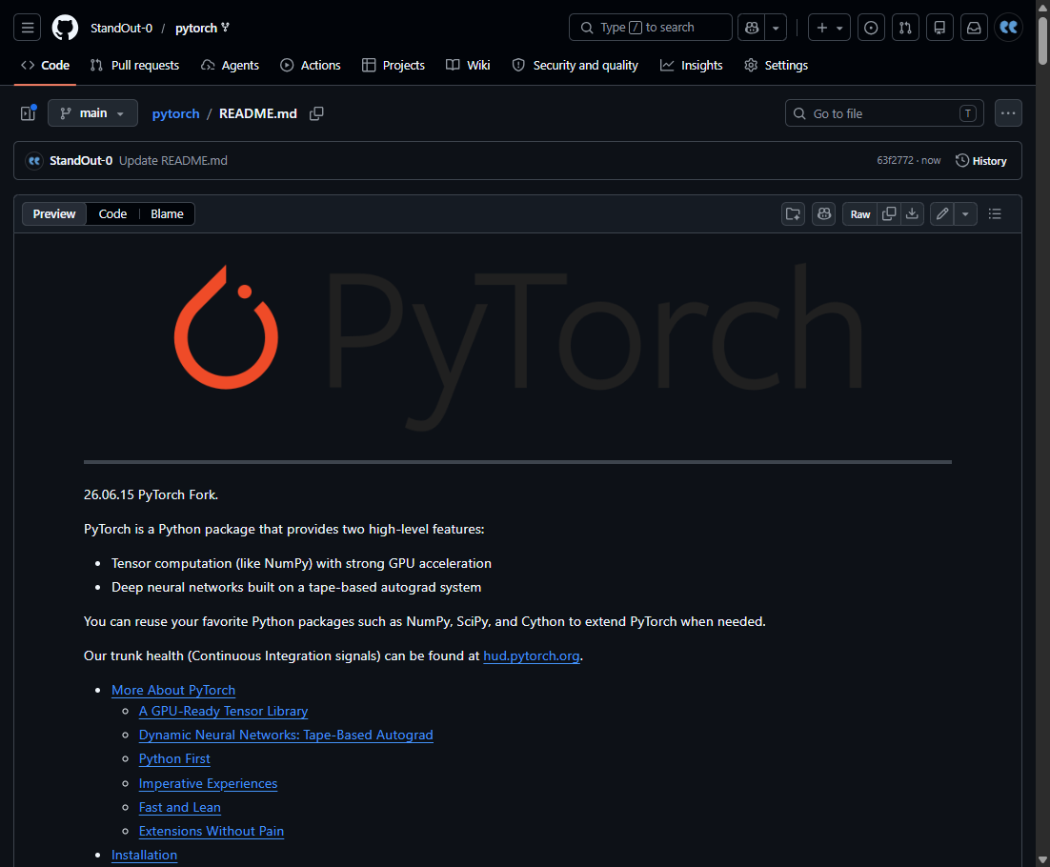Go to the GitHub homepage logo
This screenshot has width=1050, height=867.
pos(65,28)
